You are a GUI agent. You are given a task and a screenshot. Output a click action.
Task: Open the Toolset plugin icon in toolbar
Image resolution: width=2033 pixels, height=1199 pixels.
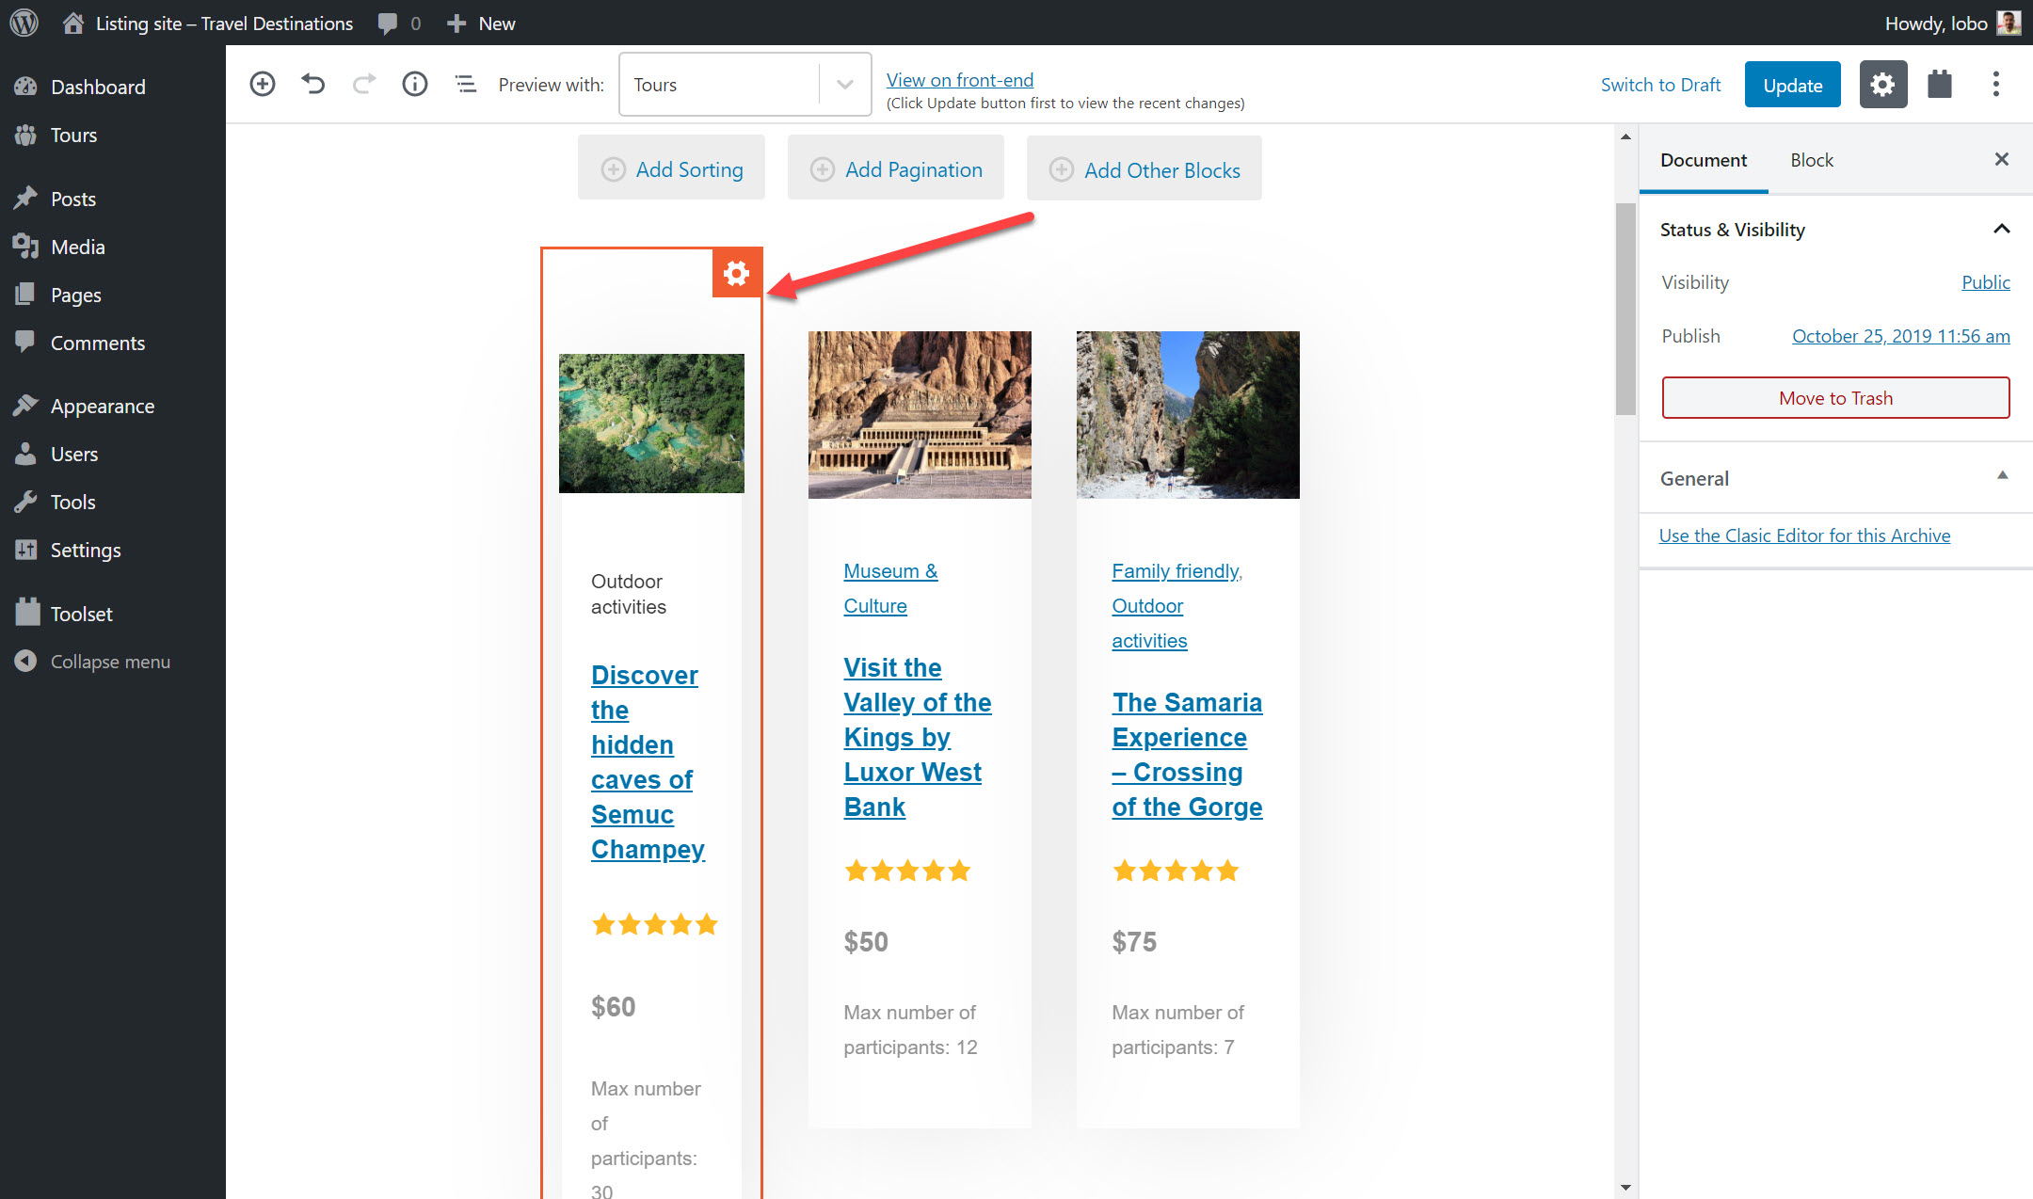1940,84
